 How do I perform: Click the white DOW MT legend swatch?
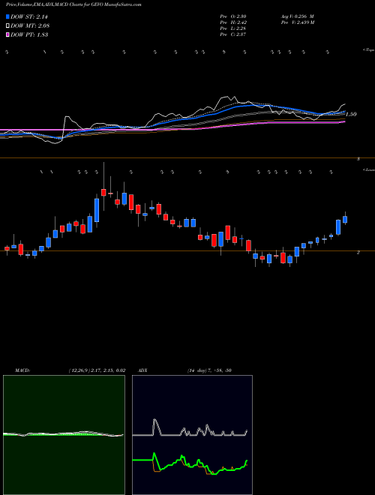pyautogui.click(x=8, y=26)
